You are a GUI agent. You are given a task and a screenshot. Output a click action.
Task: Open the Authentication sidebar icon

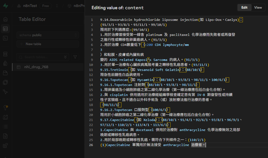[5, 63]
